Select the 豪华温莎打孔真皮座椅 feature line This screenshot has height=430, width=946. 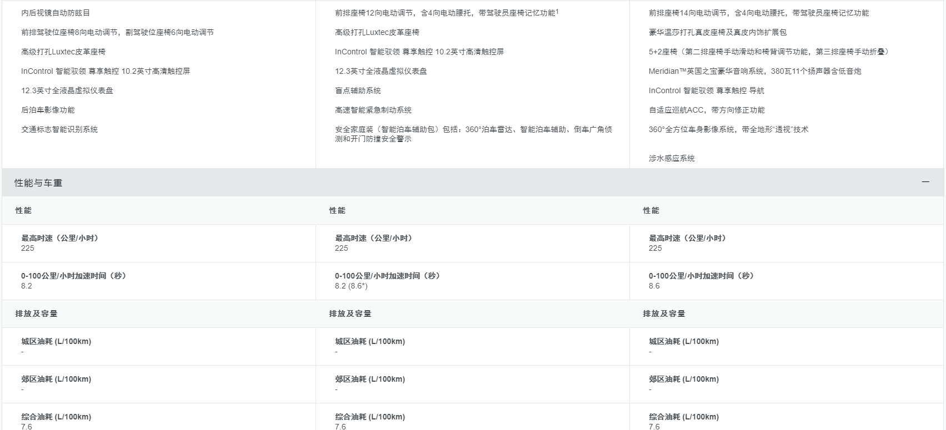(717, 32)
